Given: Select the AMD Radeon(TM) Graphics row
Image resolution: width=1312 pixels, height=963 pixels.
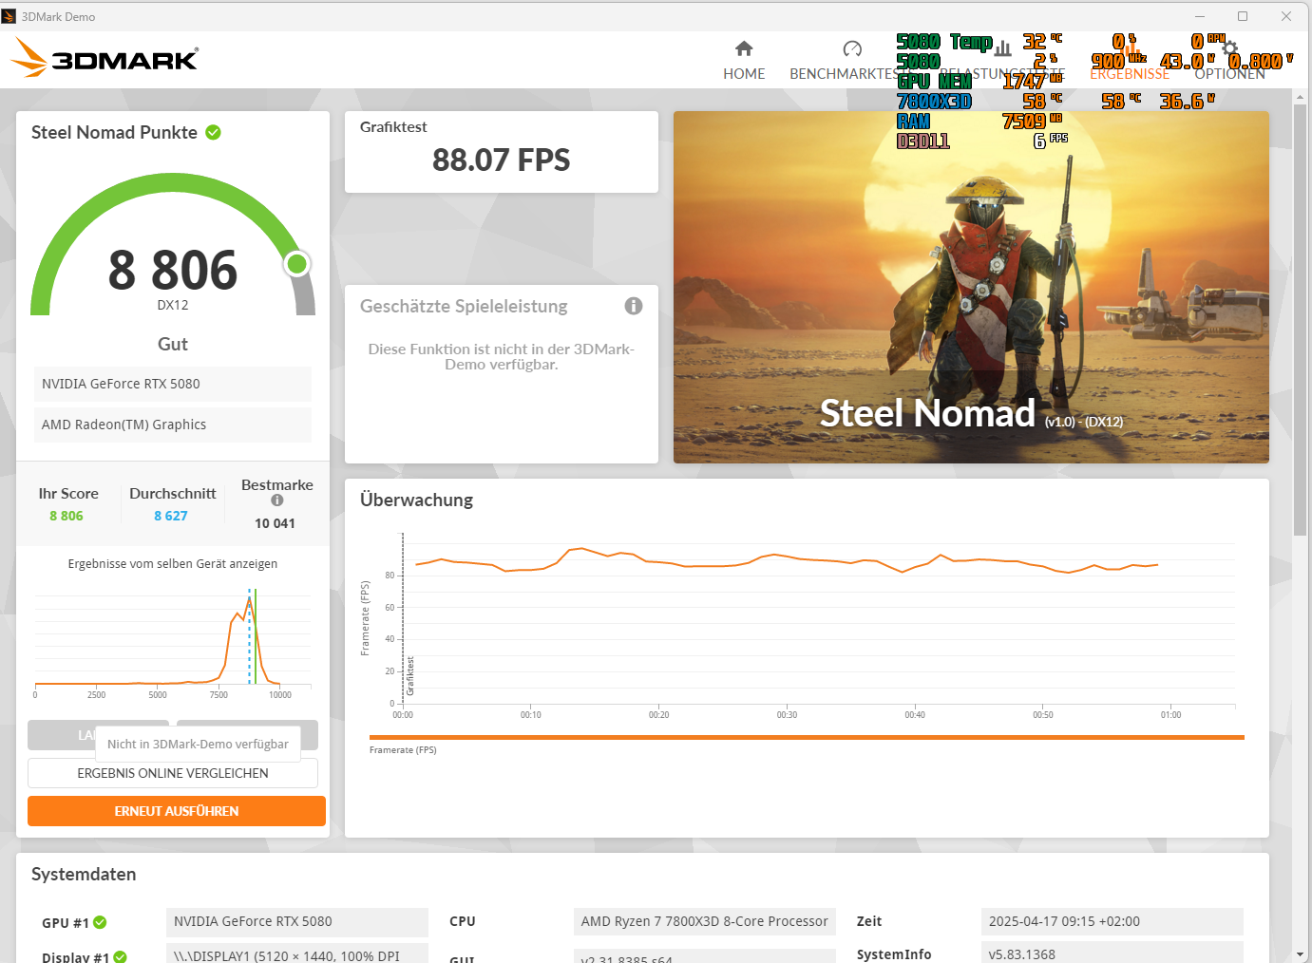Looking at the screenshot, I should tap(173, 425).
